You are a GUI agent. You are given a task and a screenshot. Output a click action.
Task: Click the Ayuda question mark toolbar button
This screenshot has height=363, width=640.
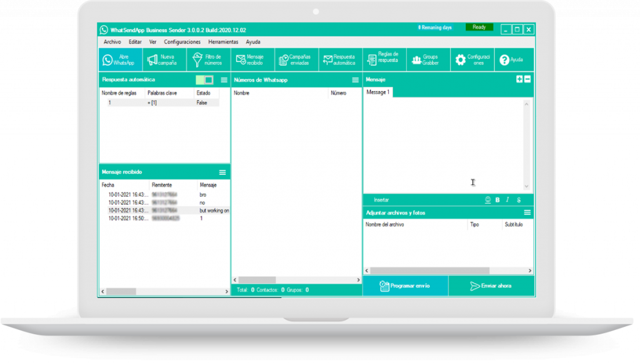point(514,60)
